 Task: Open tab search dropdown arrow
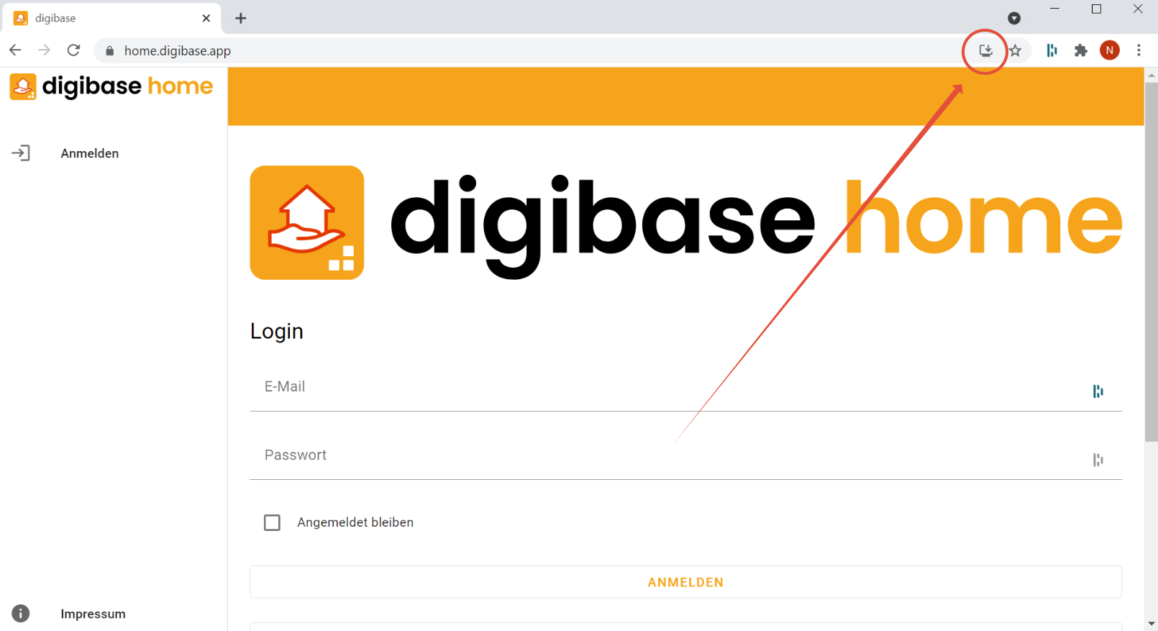(1014, 18)
